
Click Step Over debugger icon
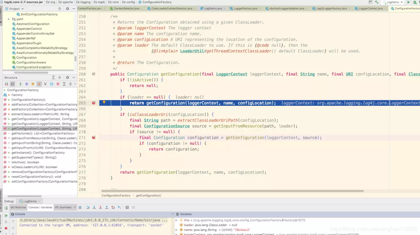click(x=88, y=207)
